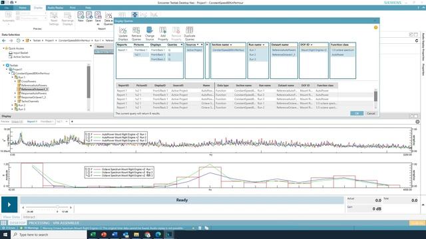
Task: Click Data as Queries ribbon icon
Action: pyautogui.click(x=108, y=15)
